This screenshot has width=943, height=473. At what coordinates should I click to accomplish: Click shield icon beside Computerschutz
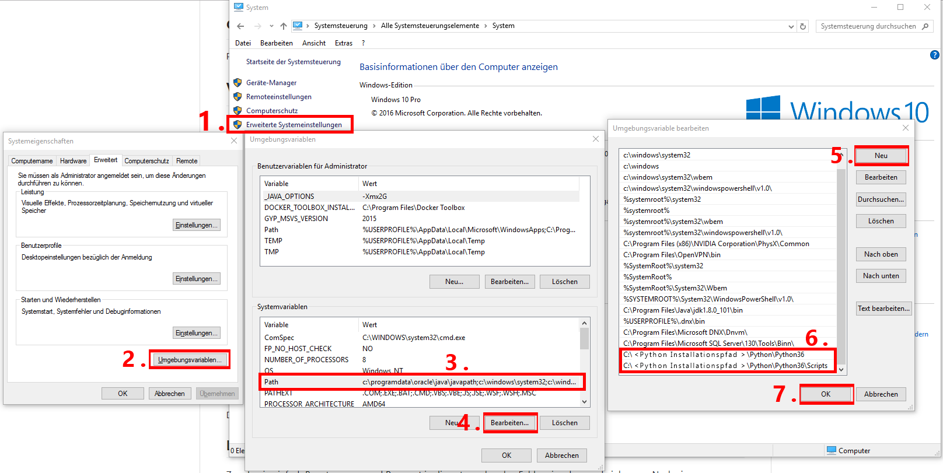point(238,110)
